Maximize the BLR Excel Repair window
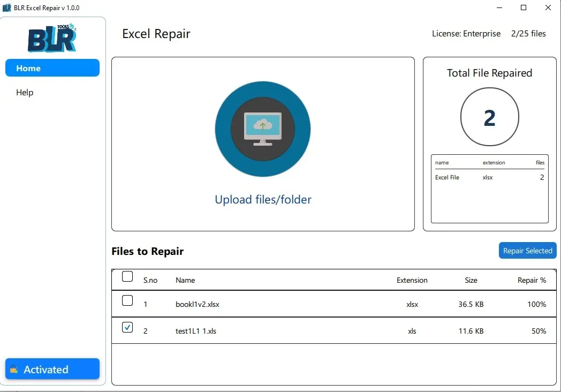The height and width of the screenshot is (392, 561). point(524,7)
